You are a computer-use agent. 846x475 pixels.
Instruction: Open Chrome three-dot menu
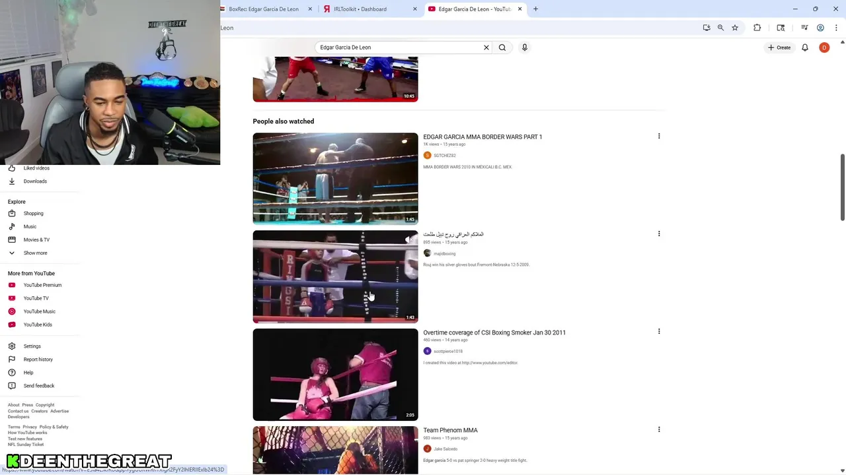point(836,28)
